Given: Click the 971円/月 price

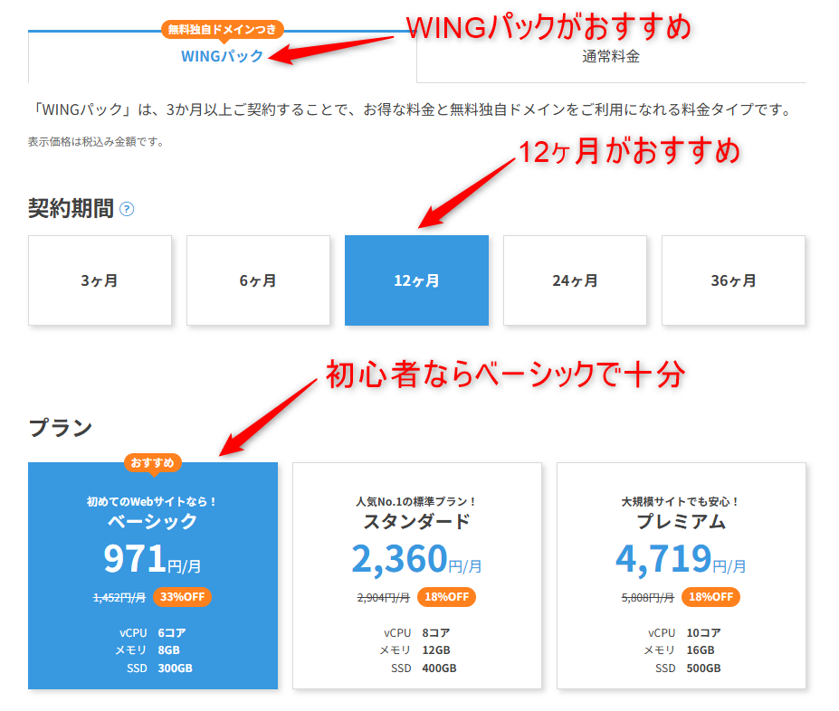Looking at the screenshot, I should (x=152, y=559).
